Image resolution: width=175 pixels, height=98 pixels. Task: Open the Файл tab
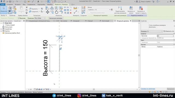[x=3, y=5]
